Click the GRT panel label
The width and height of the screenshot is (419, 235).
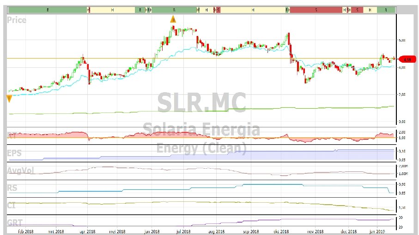click(15, 223)
